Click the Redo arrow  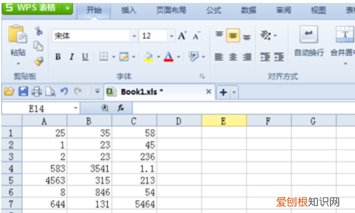click(78, 92)
